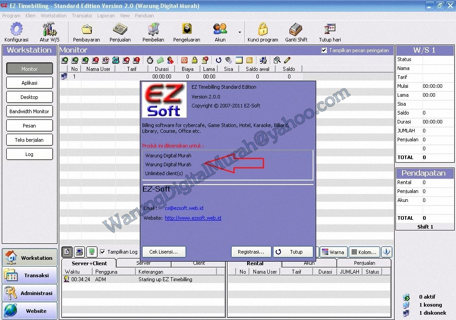Click the add-user person icon in Monitor toolbar
Image resolution: width=456 pixels, height=320 pixels.
click(171, 60)
